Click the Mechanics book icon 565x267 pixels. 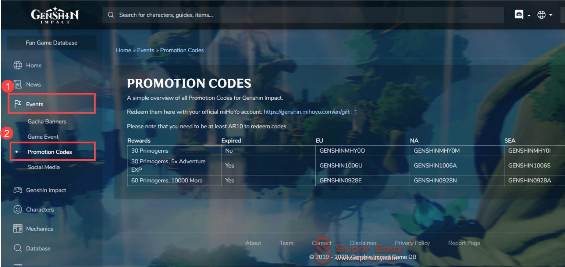18,228
